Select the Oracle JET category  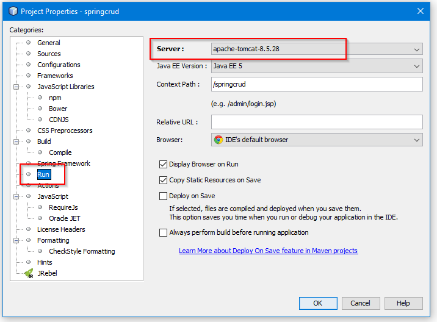(65, 218)
